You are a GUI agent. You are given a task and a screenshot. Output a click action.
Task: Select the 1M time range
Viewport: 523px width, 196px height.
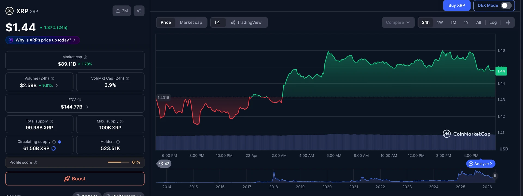[x=453, y=22]
